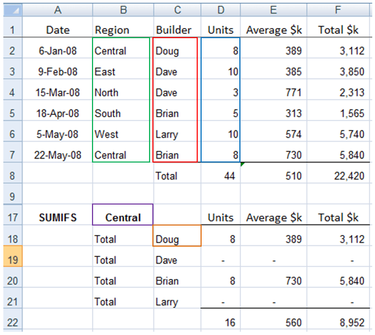375x335 pixels.
Task: Click Central region cell in row 7
Action: pyautogui.click(x=123, y=152)
